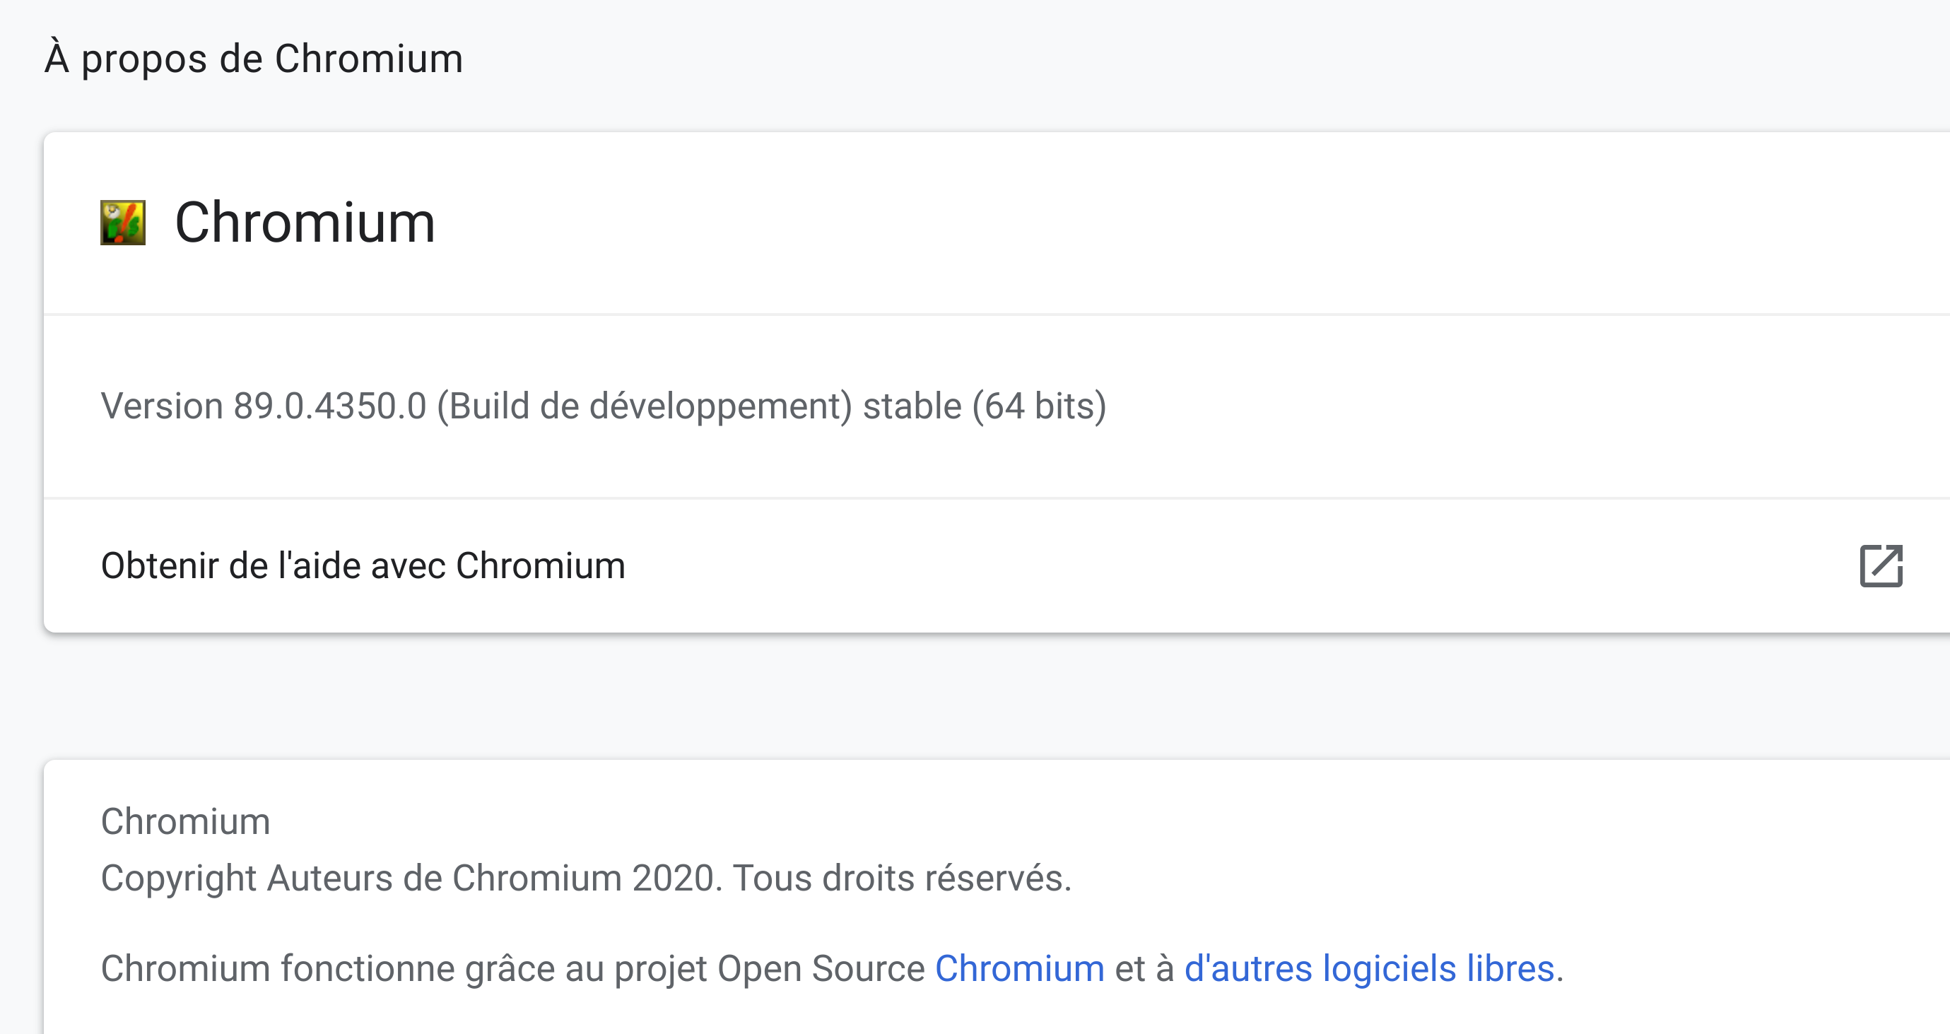Open the d'autres logiciels libres link

[1368, 968]
